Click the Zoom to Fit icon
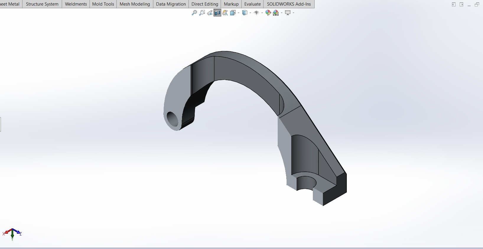Image resolution: width=483 pixels, height=249 pixels. 194,13
